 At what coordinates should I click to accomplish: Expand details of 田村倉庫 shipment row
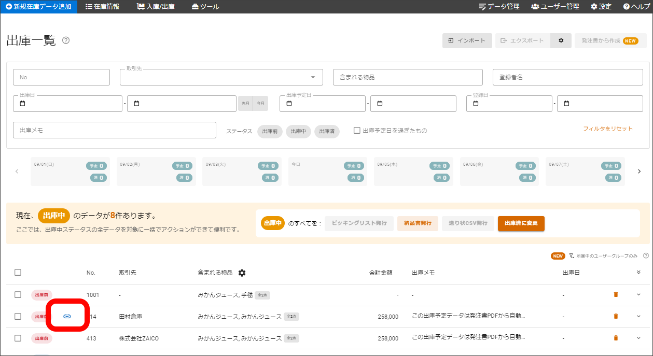(x=638, y=316)
